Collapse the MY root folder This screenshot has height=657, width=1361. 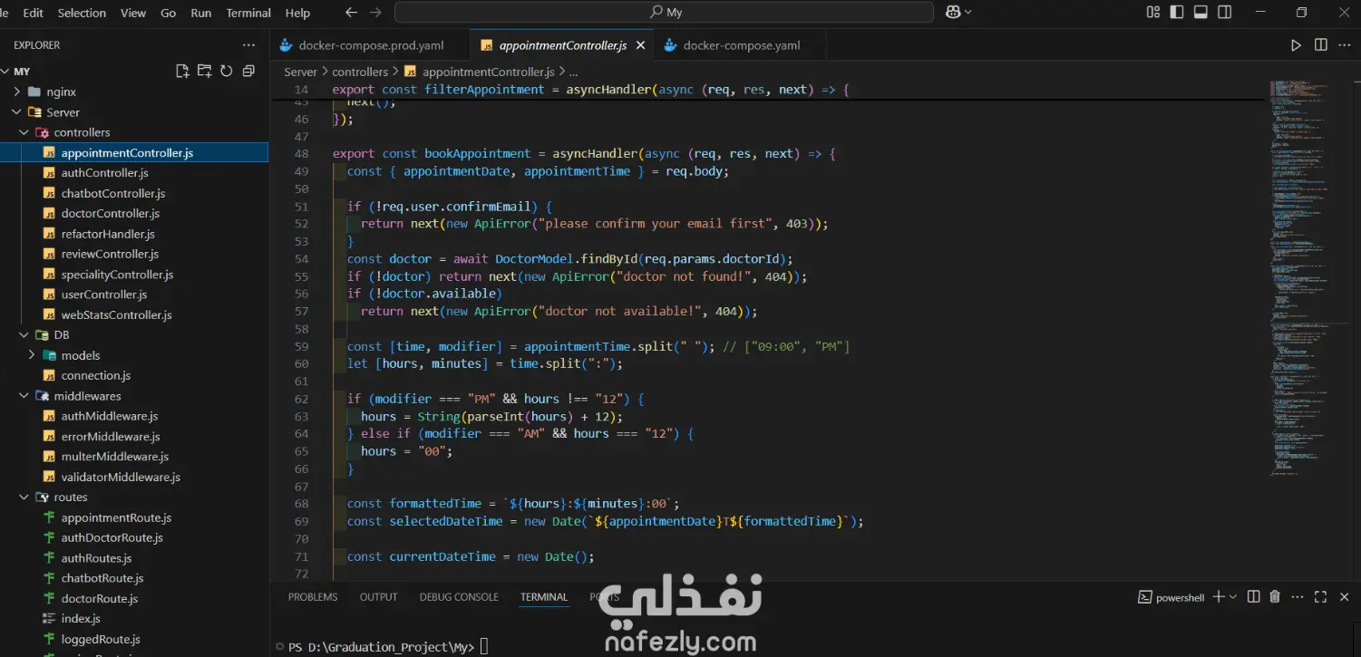pos(5,72)
